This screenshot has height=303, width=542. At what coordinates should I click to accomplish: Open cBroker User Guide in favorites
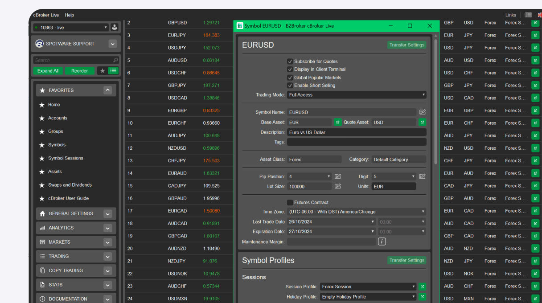pyautogui.click(x=69, y=198)
